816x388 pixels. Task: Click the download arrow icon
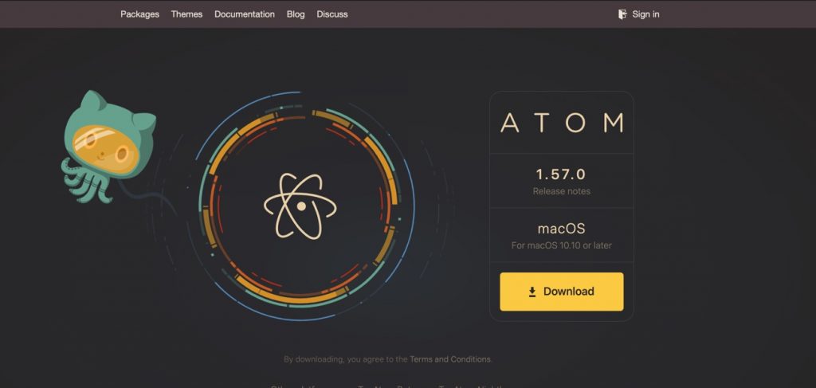point(532,292)
